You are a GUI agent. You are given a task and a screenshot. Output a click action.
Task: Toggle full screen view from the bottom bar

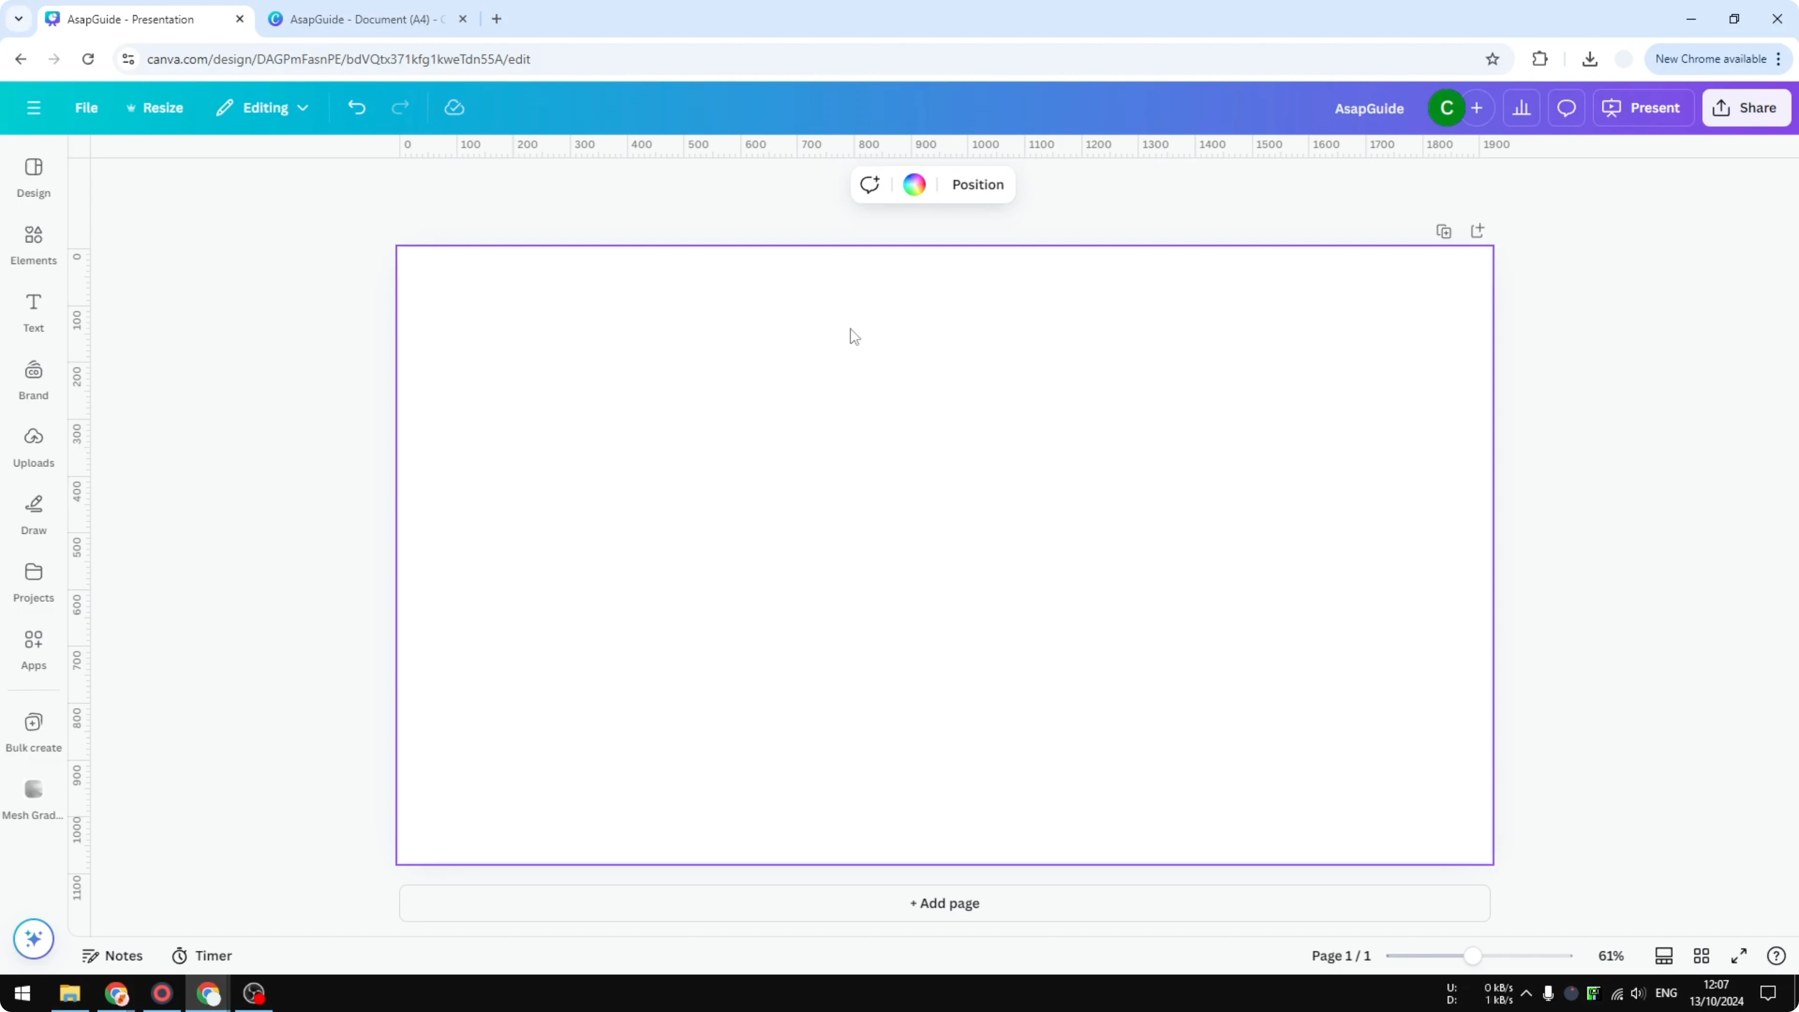point(1739,955)
